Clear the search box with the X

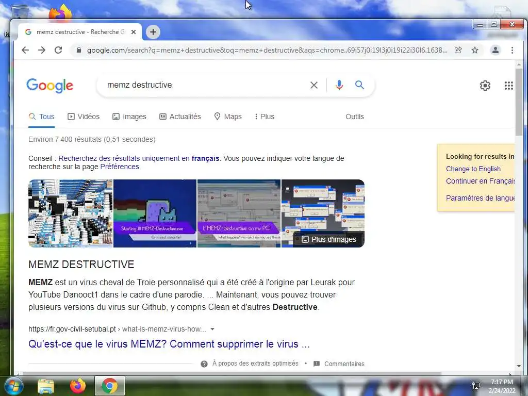[314, 85]
